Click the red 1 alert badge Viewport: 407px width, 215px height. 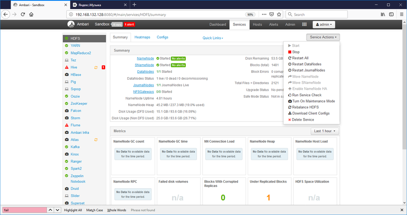(x=129, y=25)
